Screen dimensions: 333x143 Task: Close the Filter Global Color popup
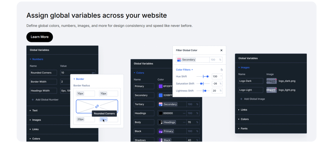(x=221, y=50)
